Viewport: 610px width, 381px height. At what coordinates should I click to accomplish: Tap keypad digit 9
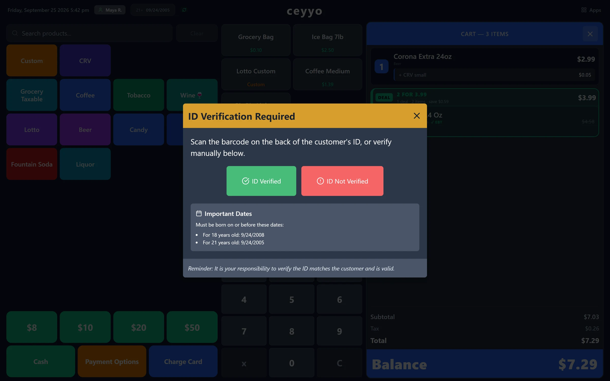339,331
